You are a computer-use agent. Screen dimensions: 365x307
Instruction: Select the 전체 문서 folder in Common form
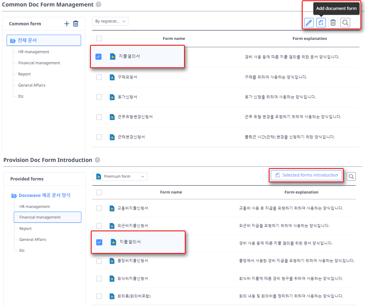point(44,40)
